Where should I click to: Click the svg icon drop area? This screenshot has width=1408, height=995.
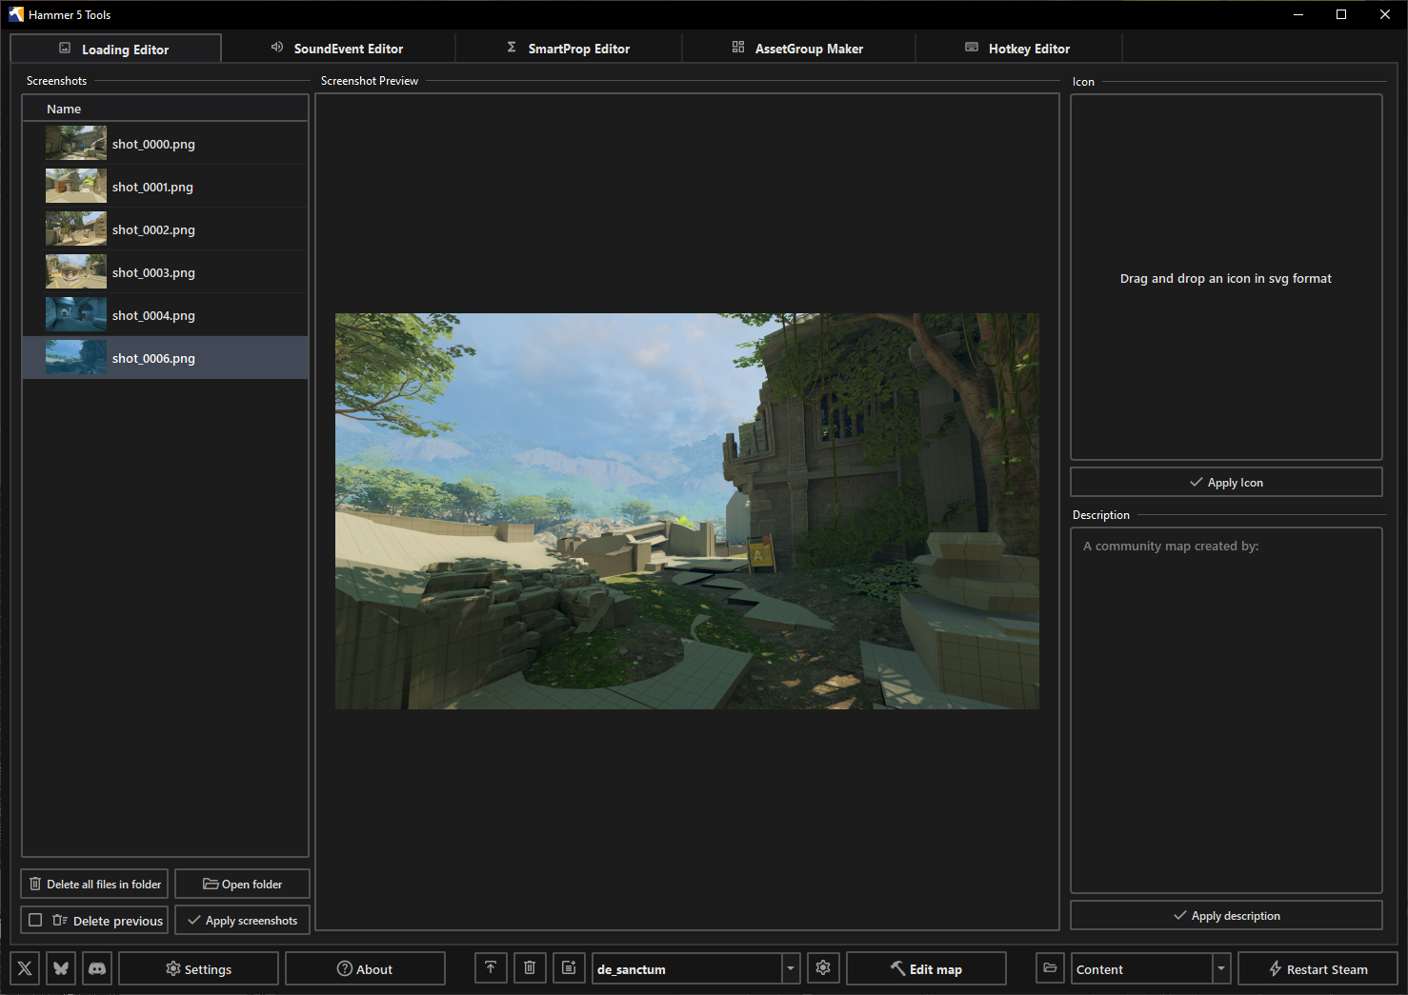click(x=1226, y=277)
